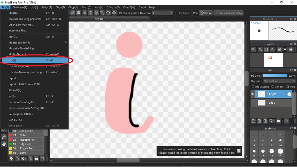Toggle visibility of Lớp1 layer

252,103
